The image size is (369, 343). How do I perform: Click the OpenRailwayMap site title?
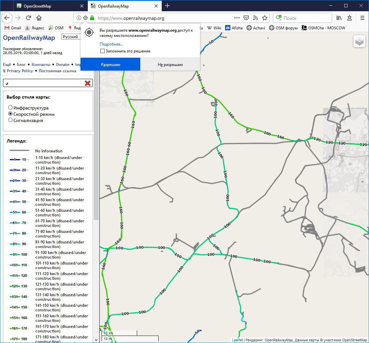[29, 38]
